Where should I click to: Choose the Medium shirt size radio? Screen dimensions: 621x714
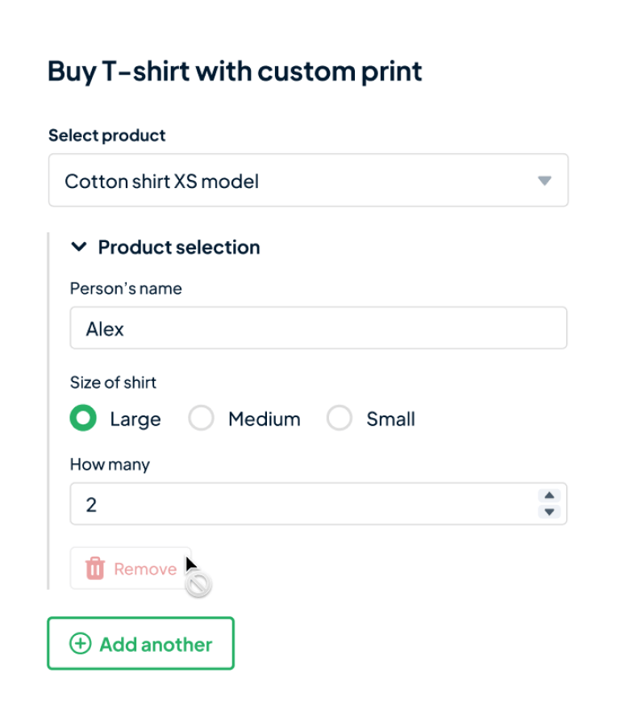coord(201,419)
